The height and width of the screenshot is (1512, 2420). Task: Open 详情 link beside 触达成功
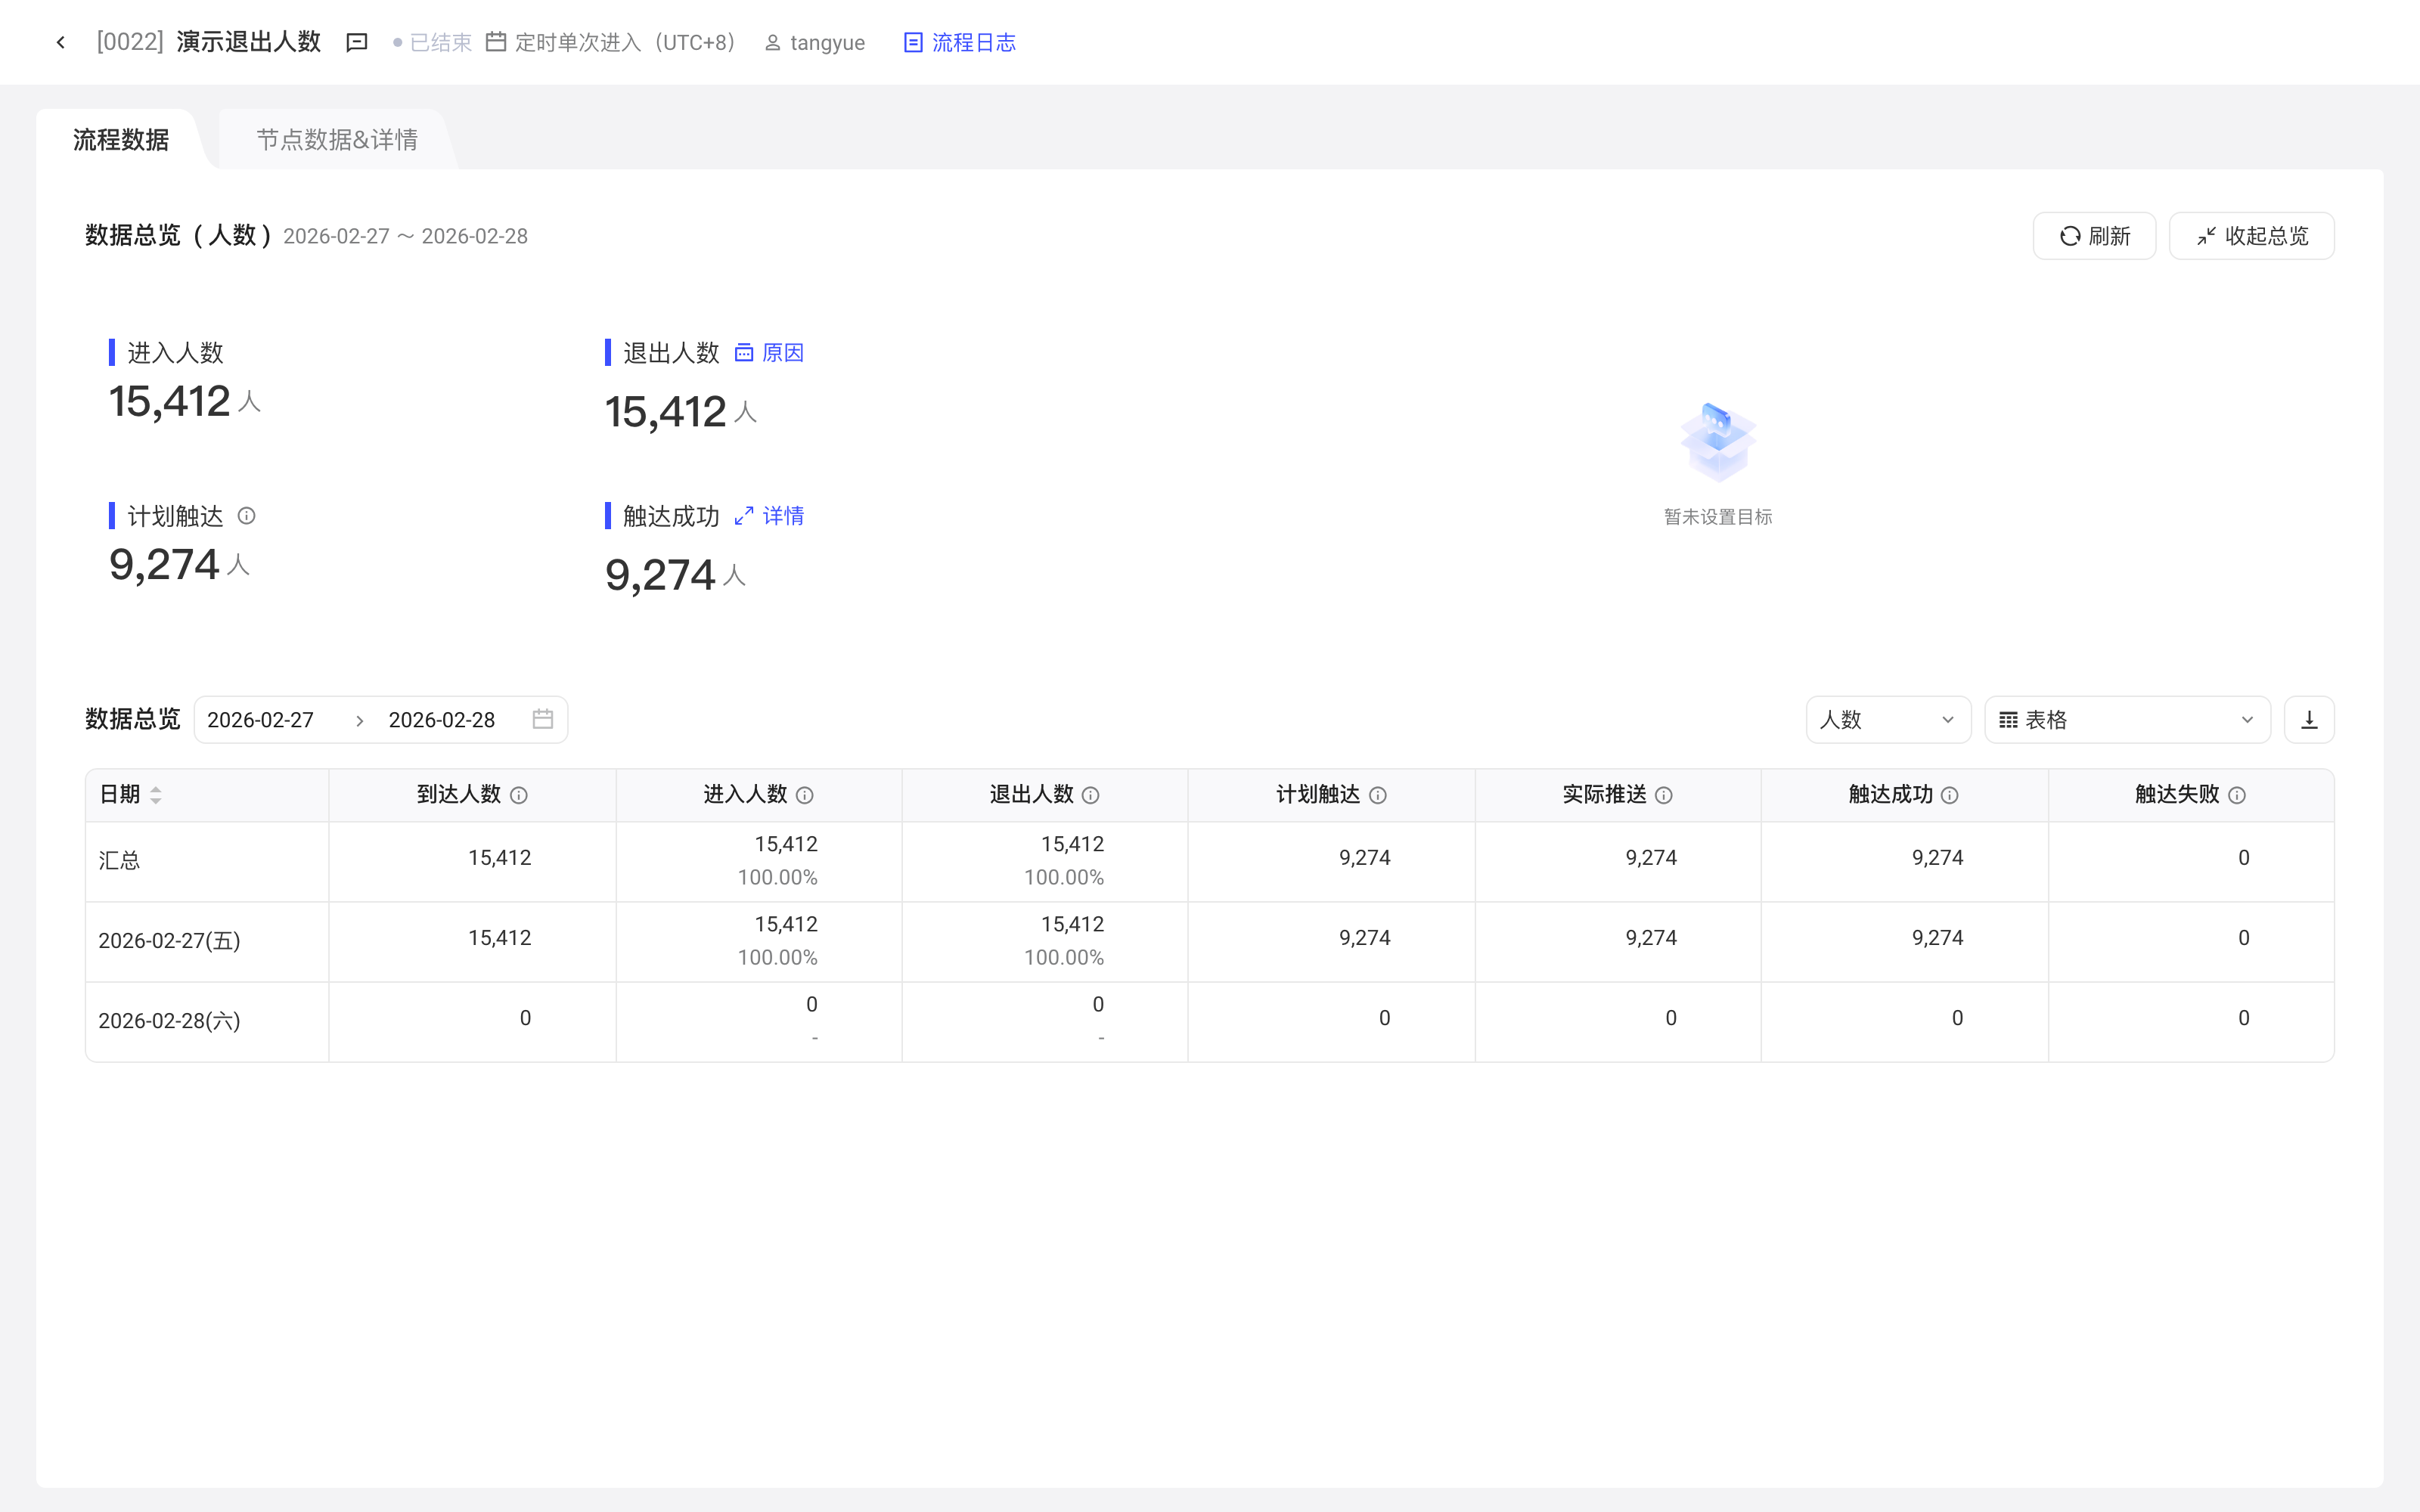coord(770,516)
